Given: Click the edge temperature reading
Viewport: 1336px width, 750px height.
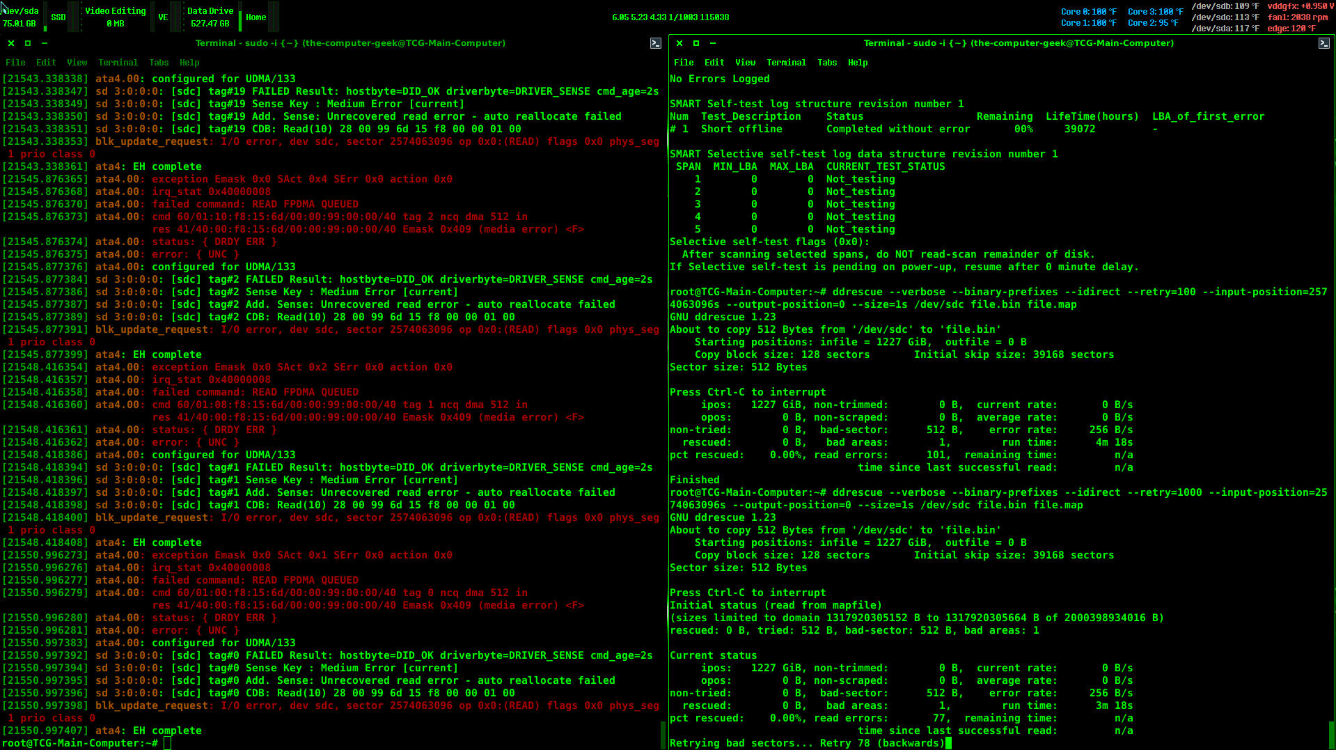Looking at the screenshot, I should [x=1292, y=29].
